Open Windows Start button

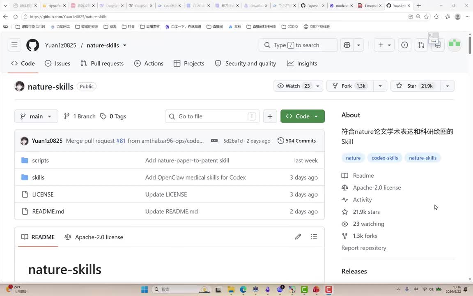point(145,289)
